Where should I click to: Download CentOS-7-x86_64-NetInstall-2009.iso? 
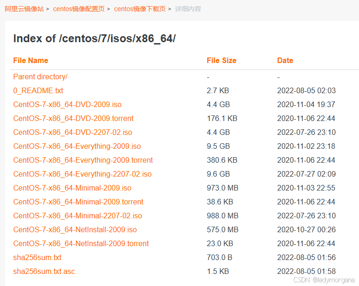point(75,229)
